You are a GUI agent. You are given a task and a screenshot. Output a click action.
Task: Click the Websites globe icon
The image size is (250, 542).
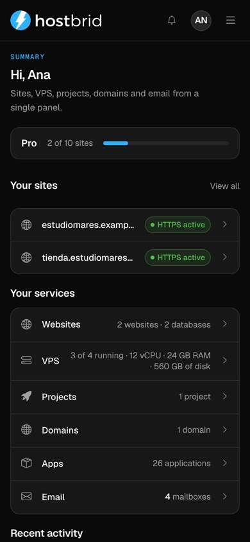pos(26,324)
